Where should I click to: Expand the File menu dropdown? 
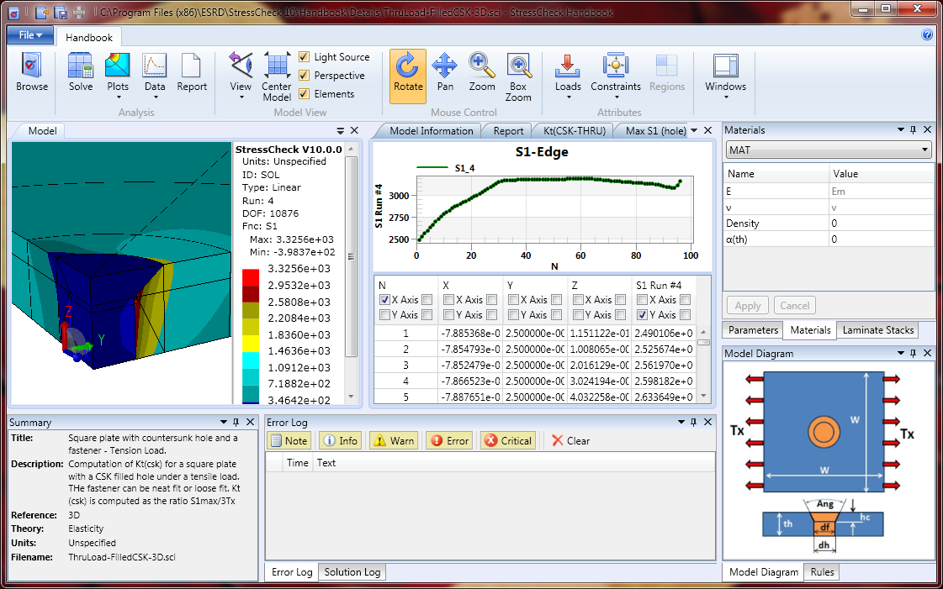(30, 35)
